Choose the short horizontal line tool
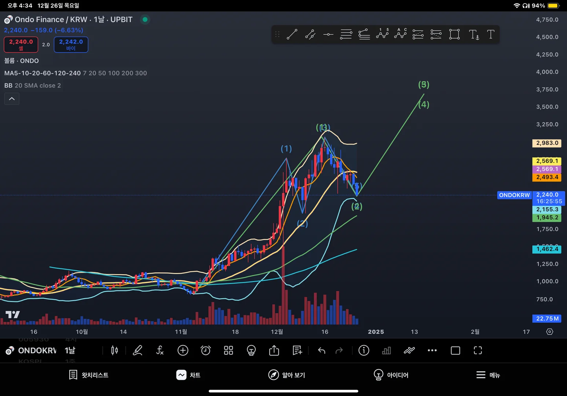The height and width of the screenshot is (396, 567). [x=328, y=34]
